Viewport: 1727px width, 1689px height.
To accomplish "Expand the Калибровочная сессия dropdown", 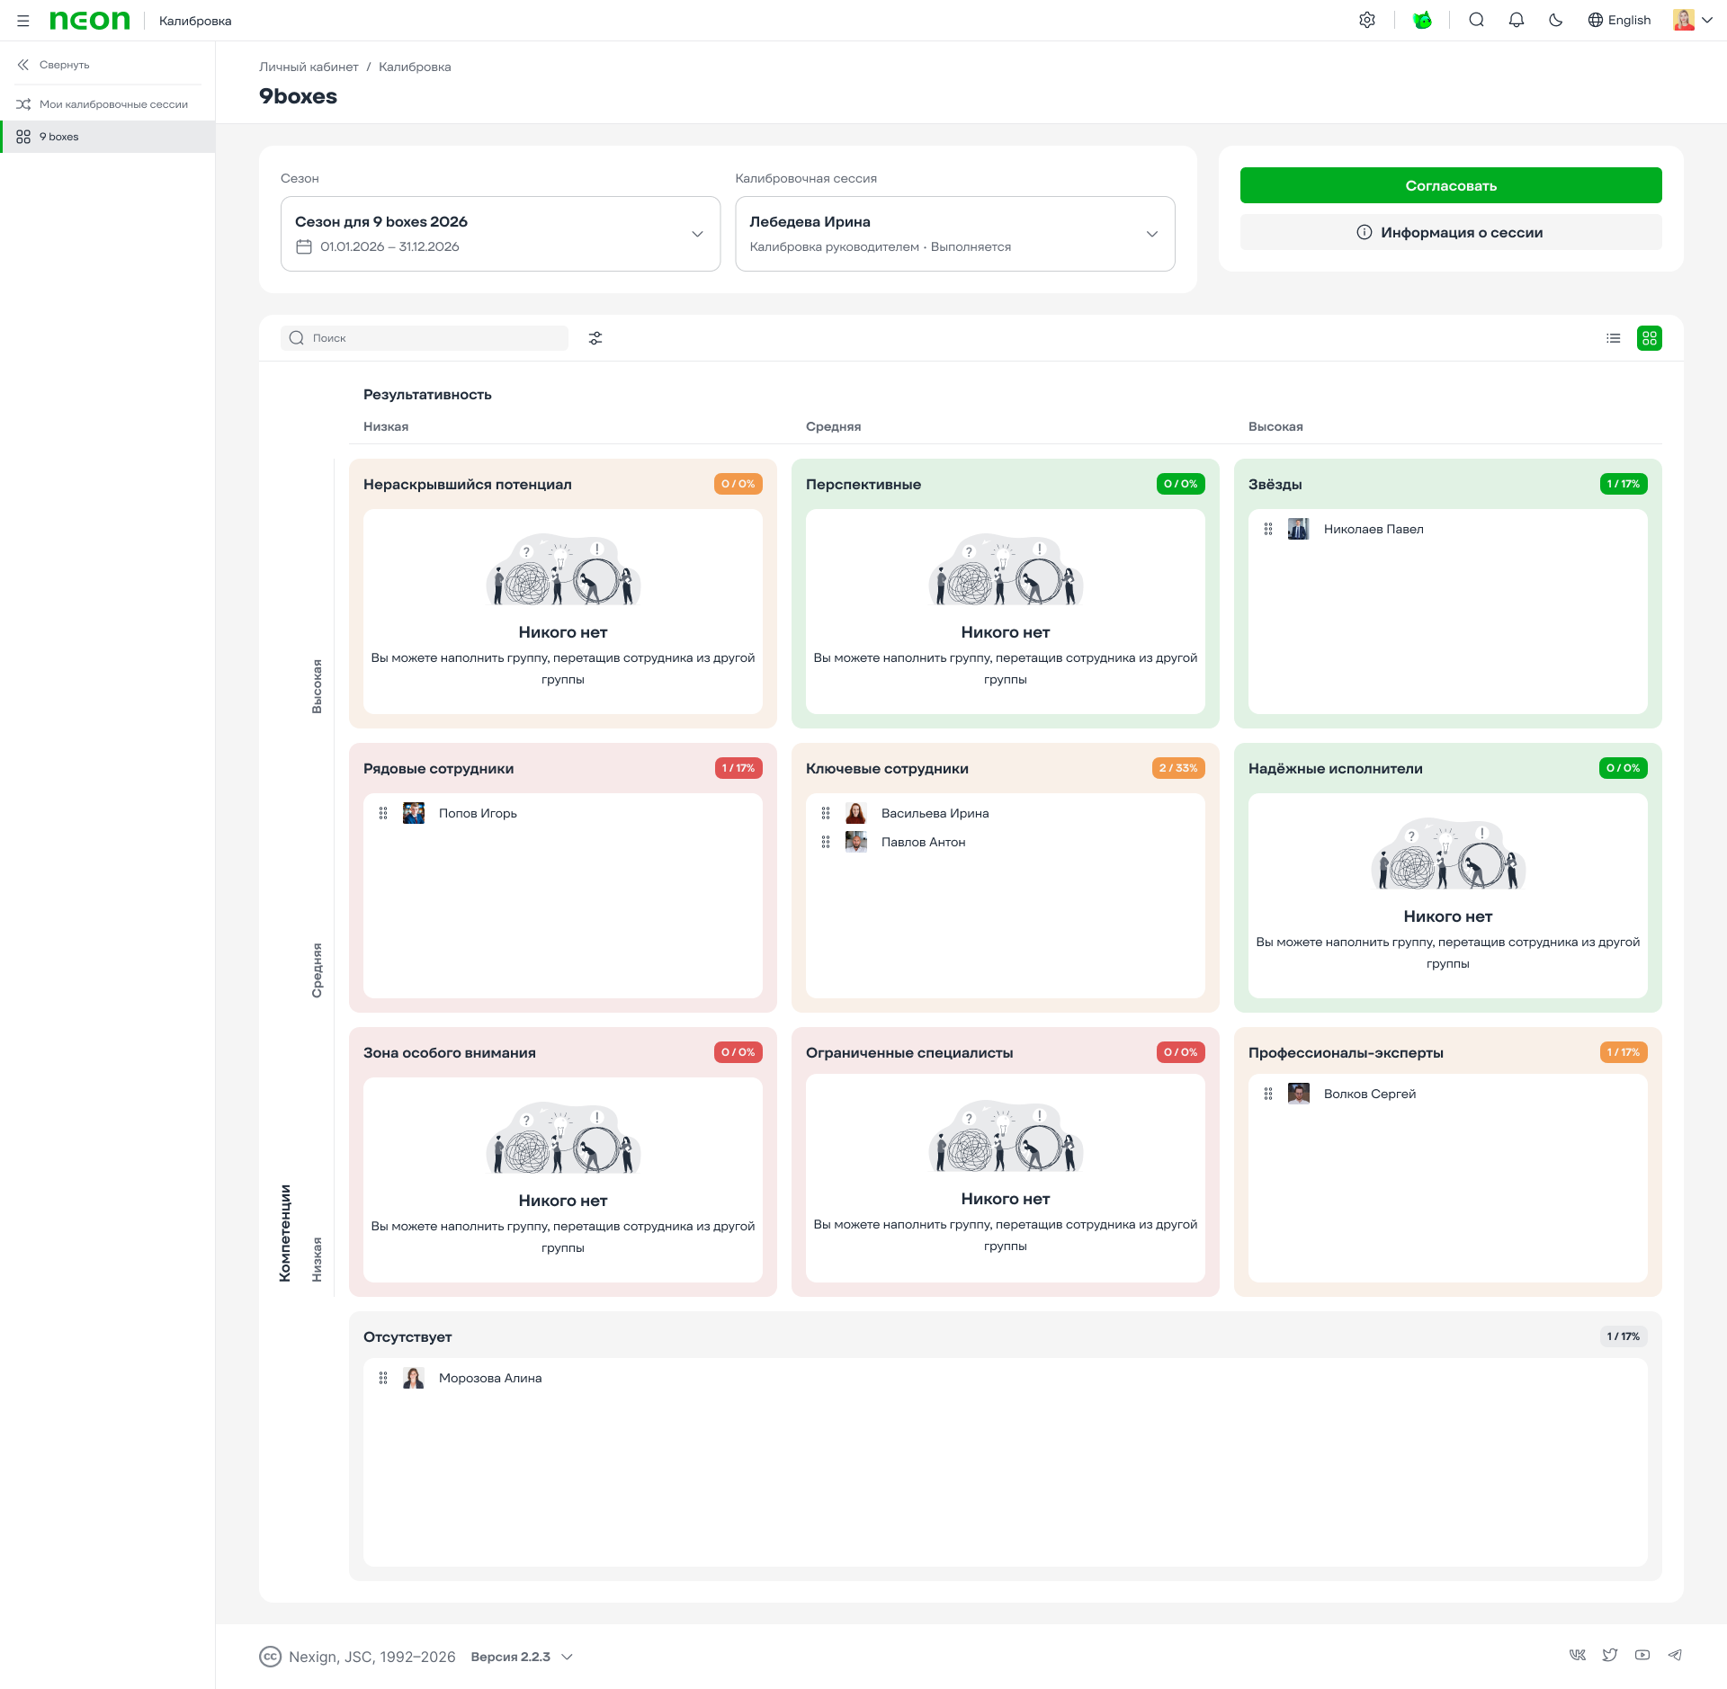I will (x=955, y=234).
